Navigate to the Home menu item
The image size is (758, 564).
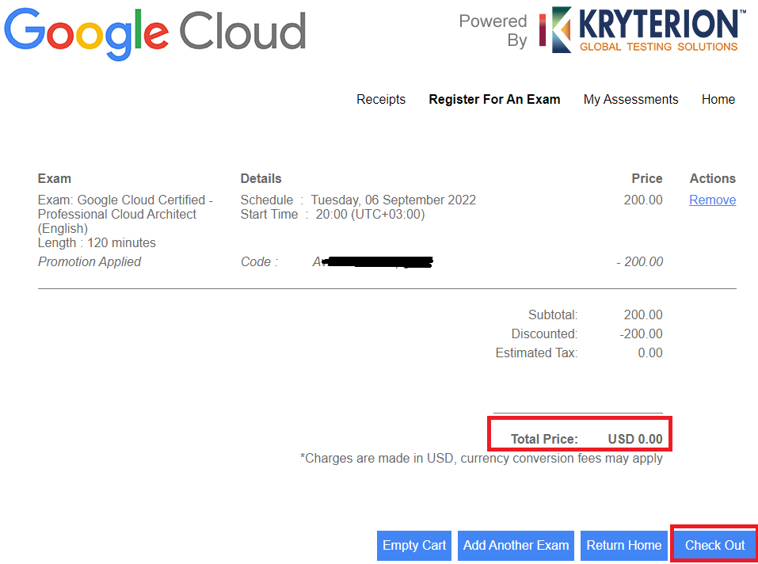click(x=718, y=99)
